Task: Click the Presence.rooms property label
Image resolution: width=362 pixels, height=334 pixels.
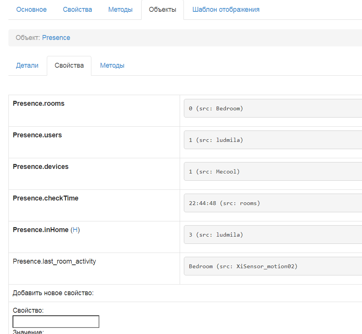Action: [x=38, y=103]
